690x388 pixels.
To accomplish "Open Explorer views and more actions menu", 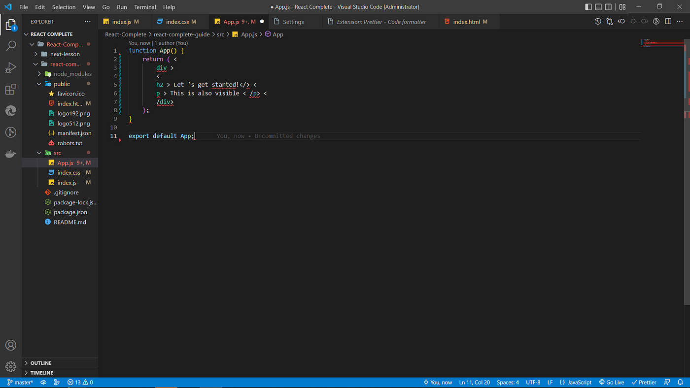I will pyautogui.click(x=88, y=22).
